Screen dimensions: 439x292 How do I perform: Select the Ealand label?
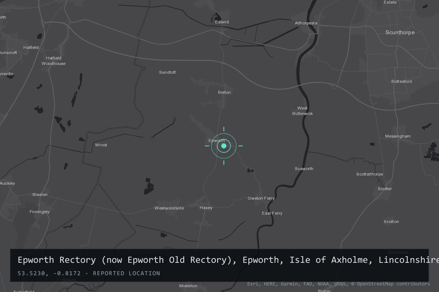pyautogui.click(x=222, y=22)
